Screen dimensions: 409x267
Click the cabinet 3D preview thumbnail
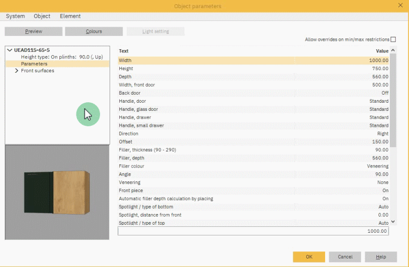point(57,193)
